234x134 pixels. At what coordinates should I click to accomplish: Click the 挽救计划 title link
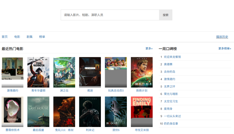(142, 91)
